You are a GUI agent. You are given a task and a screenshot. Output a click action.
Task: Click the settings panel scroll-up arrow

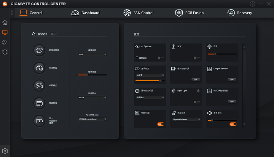pos(244,47)
